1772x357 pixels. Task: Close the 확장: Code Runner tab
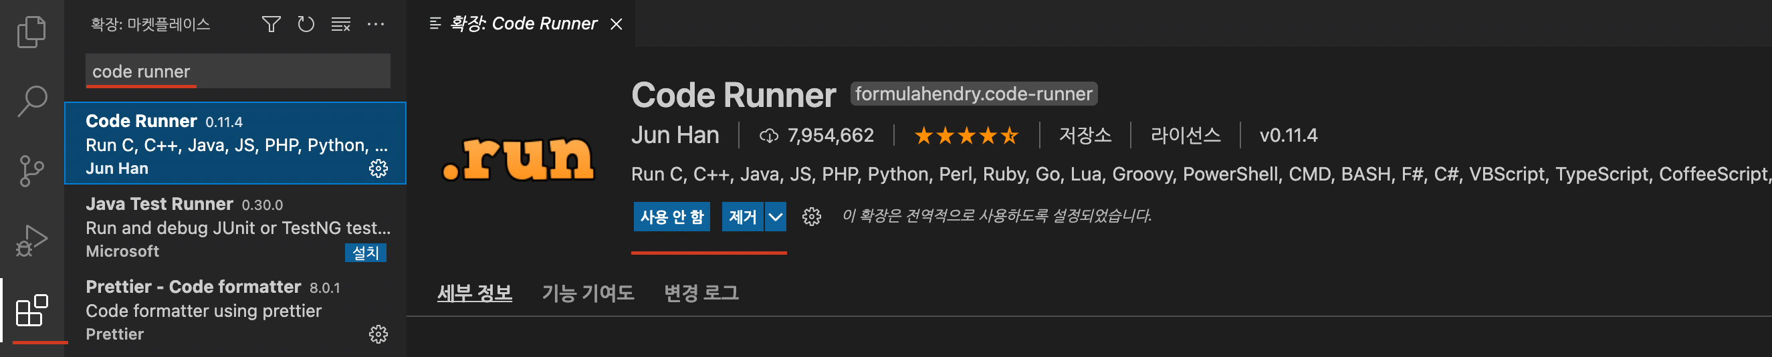[617, 24]
